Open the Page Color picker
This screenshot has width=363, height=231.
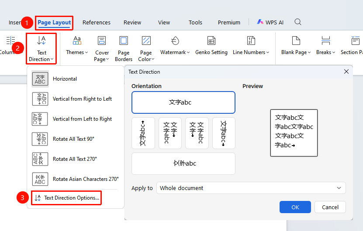coord(146,49)
